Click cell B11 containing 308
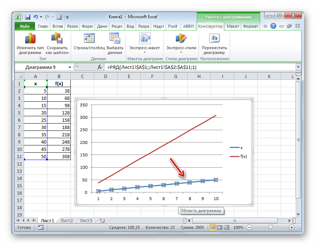This screenshot has width=316, height=246. click(x=59, y=156)
